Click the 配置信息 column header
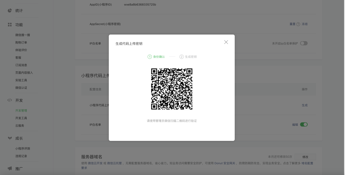Viewport: 345px width, 175px height. pos(96,89)
